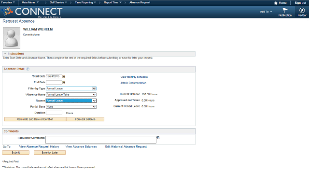Click the Commissioner job title text
Screen dimensions: 309x174
click(x=31, y=35)
